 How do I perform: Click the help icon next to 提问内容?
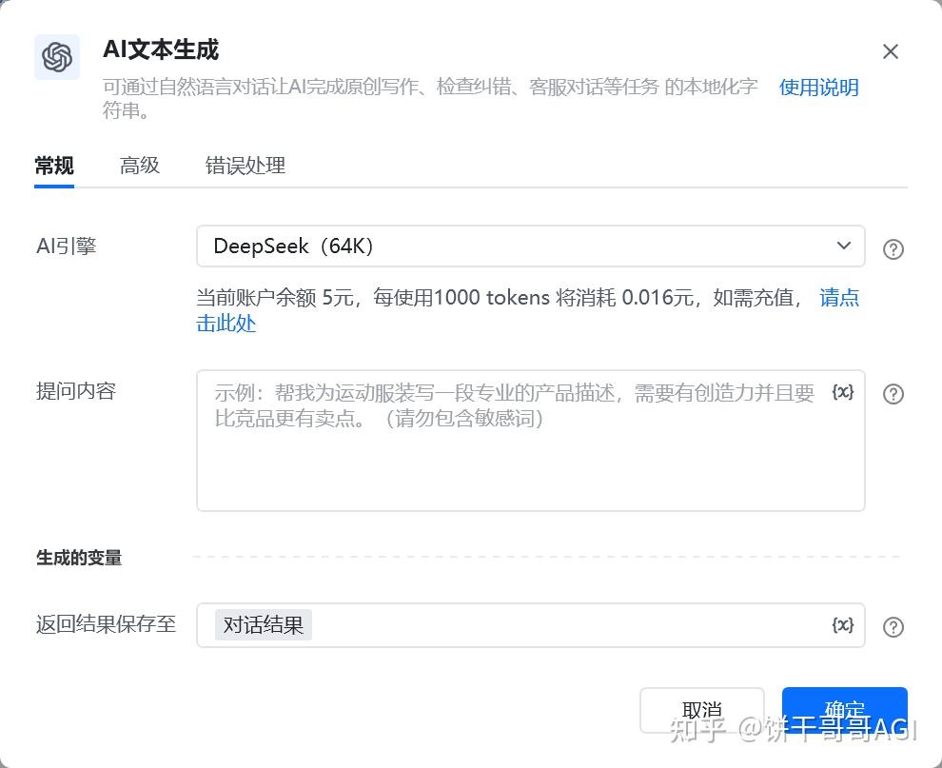coord(893,394)
